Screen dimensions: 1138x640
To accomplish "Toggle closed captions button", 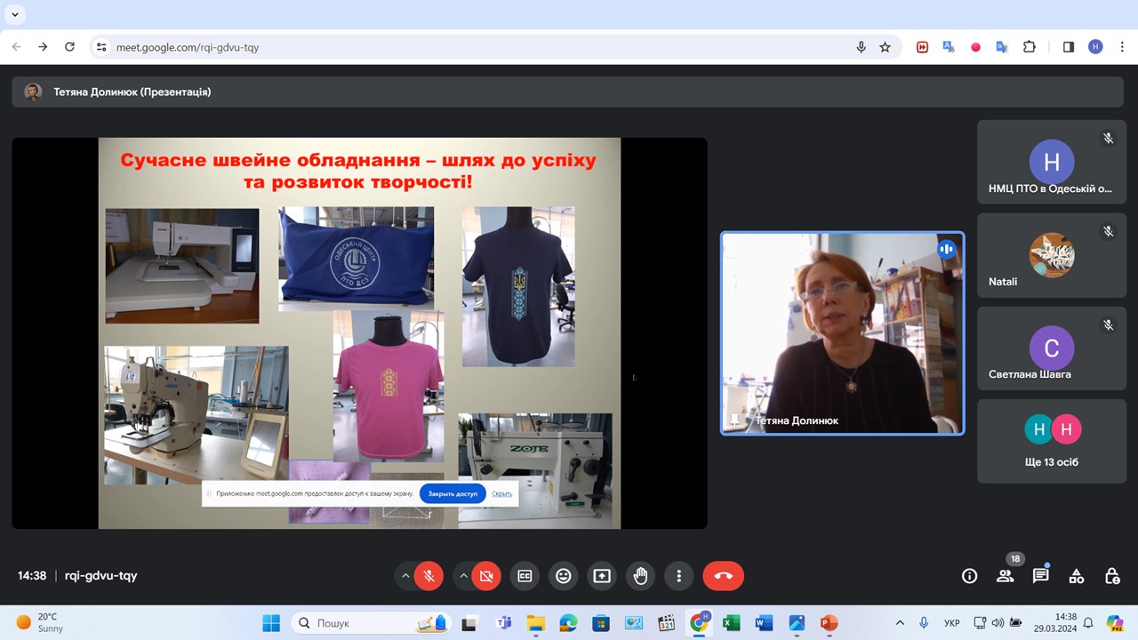I will pos(525,576).
